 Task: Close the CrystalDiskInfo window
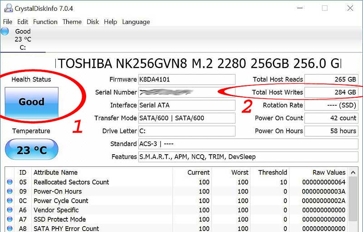pyautogui.click(x=350, y=8)
